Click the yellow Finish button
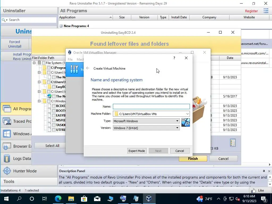272x204 pixels. tap(193, 159)
